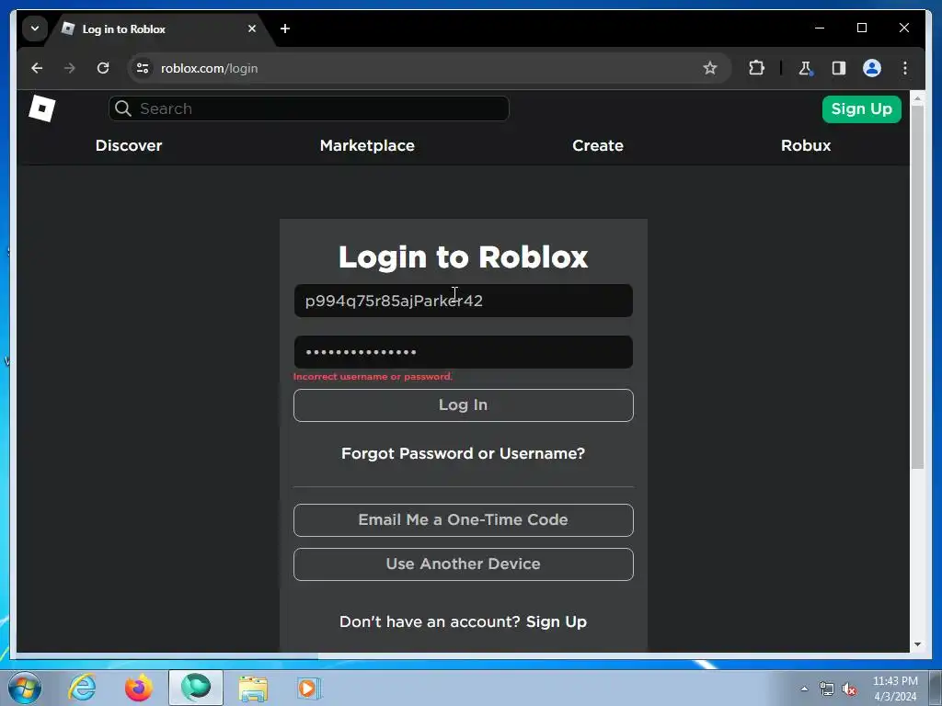Open the Discover menu item
Viewport: 942px width, 706px height.
(x=129, y=146)
